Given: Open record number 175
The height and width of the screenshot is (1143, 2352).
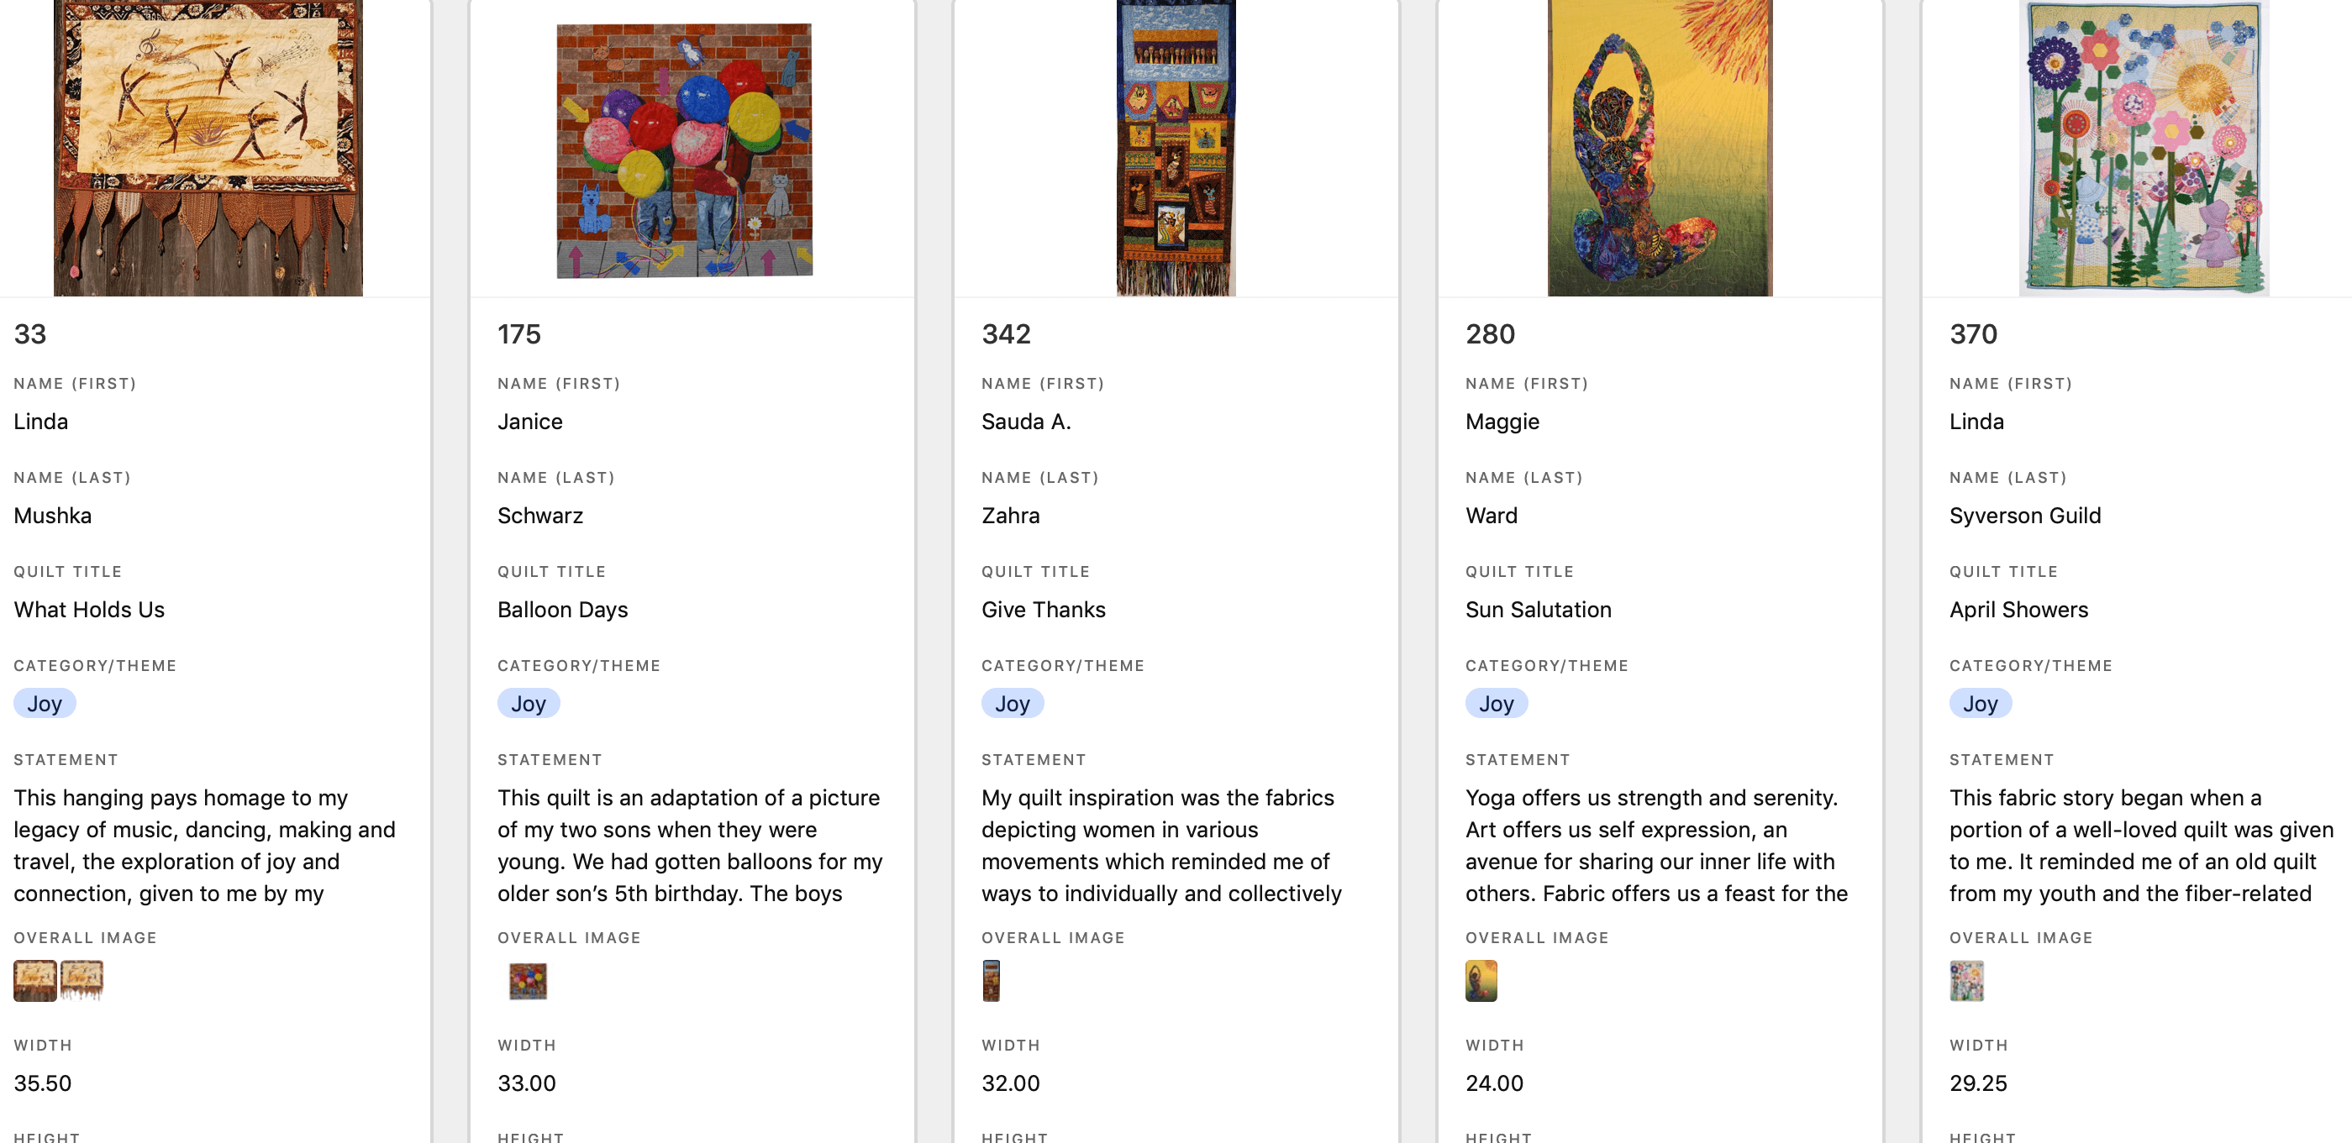Looking at the screenshot, I should click(x=518, y=335).
